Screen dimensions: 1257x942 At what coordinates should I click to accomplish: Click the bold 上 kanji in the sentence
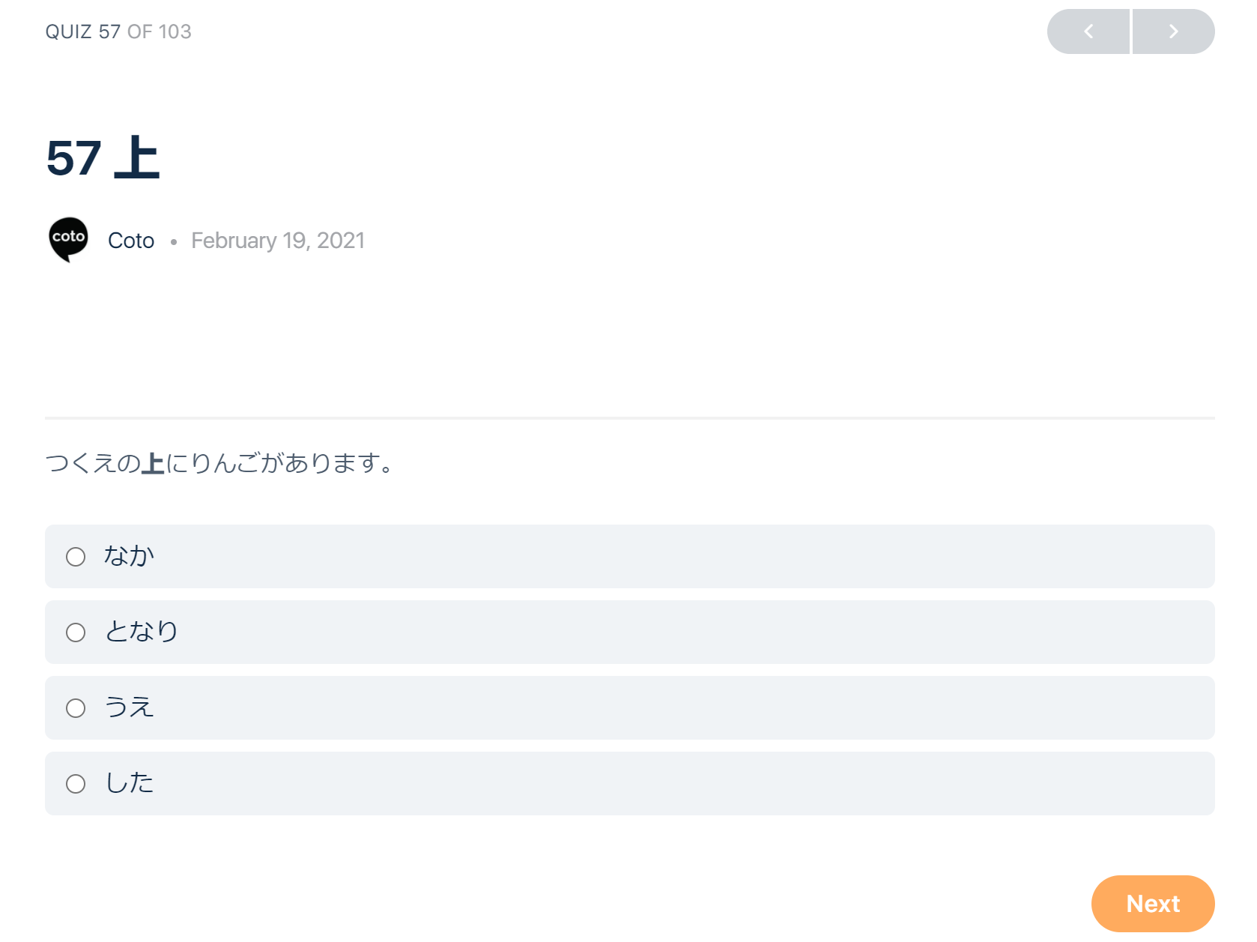(153, 464)
